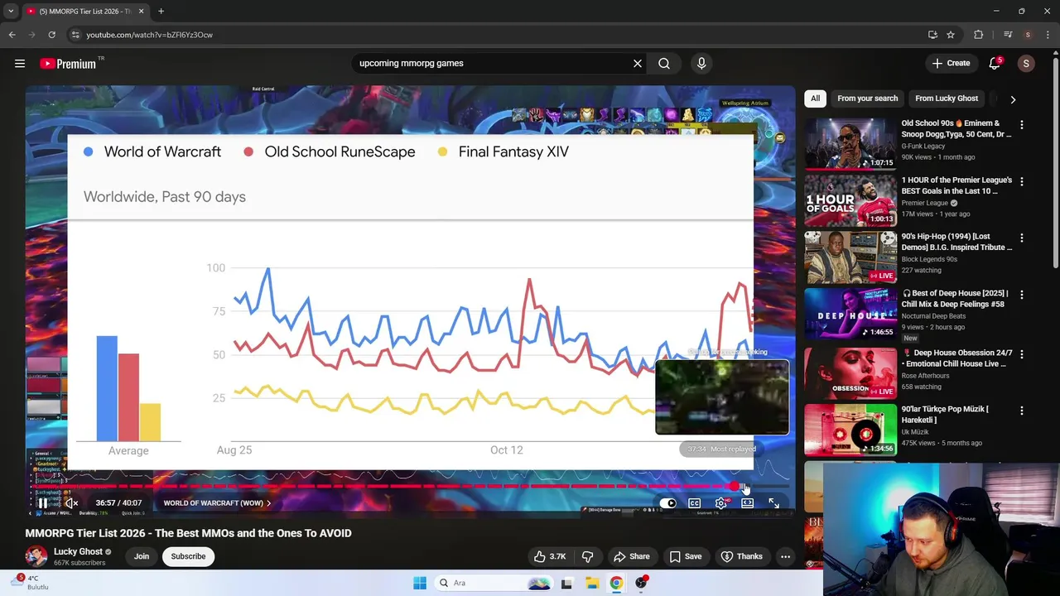
Task: Dislike the video with thumbs down
Action: (x=587, y=556)
